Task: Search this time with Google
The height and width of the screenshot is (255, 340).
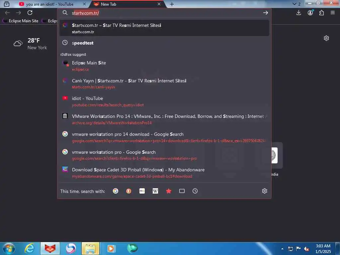Action: (116, 191)
